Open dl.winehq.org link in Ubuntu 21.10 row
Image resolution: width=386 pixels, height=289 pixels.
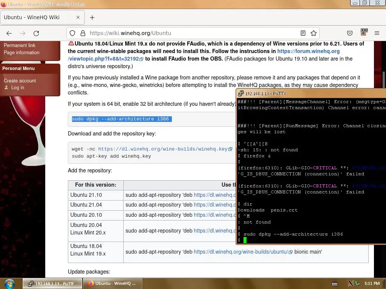click(214, 195)
